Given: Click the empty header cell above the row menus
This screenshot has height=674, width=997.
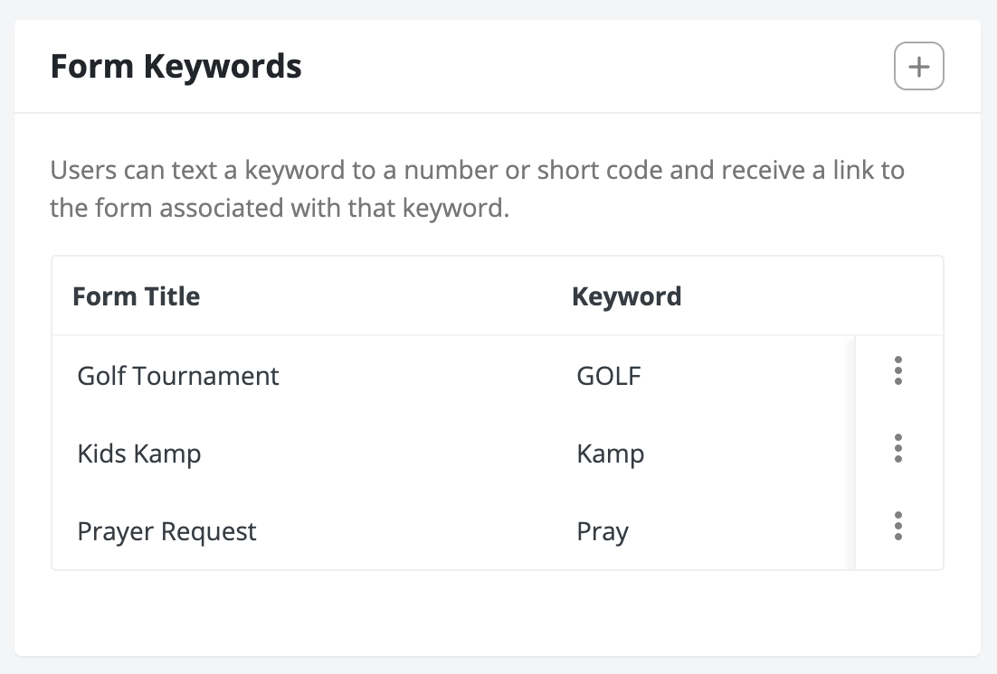Looking at the screenshot, I should pos(897,296).
